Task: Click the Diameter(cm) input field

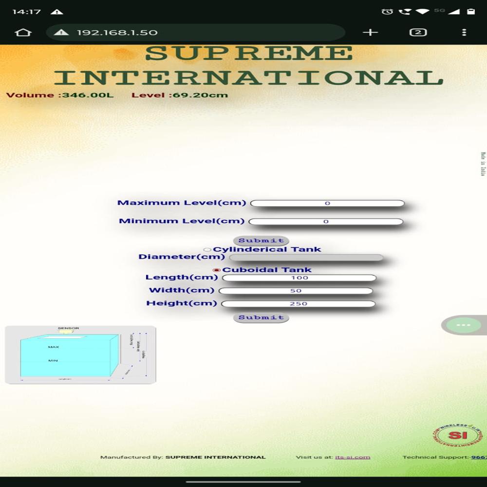Action: click(x=306, y=258)
